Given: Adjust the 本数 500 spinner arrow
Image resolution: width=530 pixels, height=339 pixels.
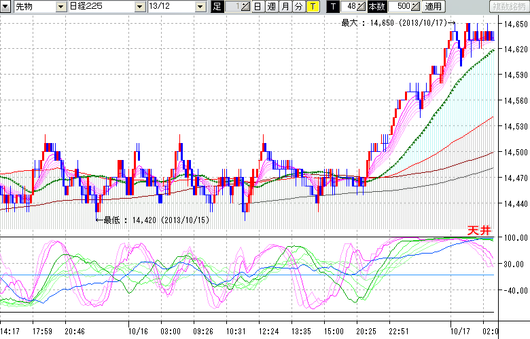Looking at the screenshot, I should tap(416, 7).
